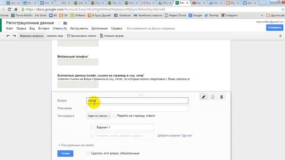Undo the last action
Image resolution: width=285 pixels, height=160 pixels.
pos(8,36)
